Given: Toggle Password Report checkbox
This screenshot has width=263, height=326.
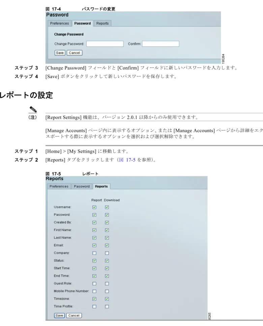Looking at the screenshot, I should coord(94,215).
